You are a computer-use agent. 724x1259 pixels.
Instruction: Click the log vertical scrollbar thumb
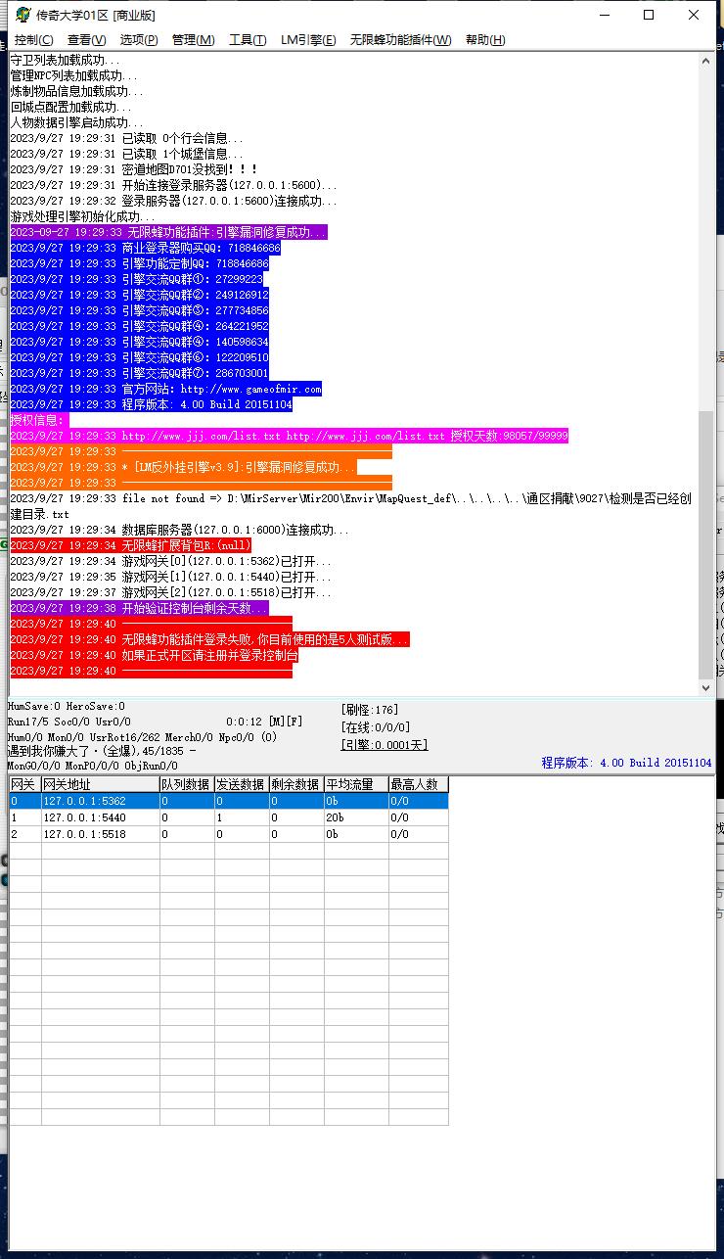(x=706, y=544)
